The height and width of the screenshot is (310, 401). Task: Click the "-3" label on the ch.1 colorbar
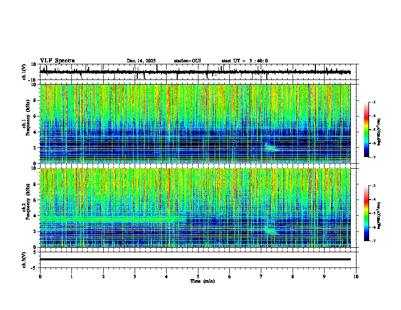coord(374,102)
